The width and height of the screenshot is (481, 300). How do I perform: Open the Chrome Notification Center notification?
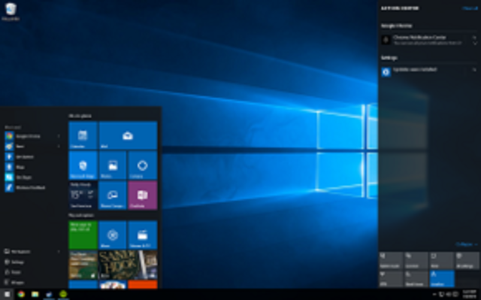coord(425,40)
